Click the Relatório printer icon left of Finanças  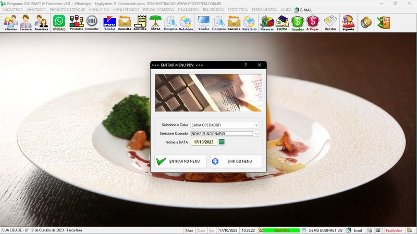[250, 23]
